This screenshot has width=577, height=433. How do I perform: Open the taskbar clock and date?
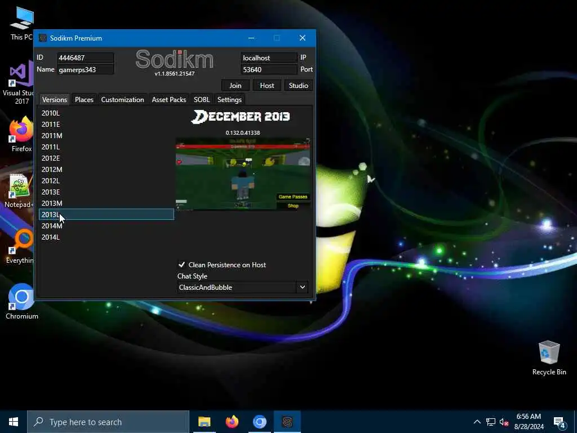[x=529, y=422]
